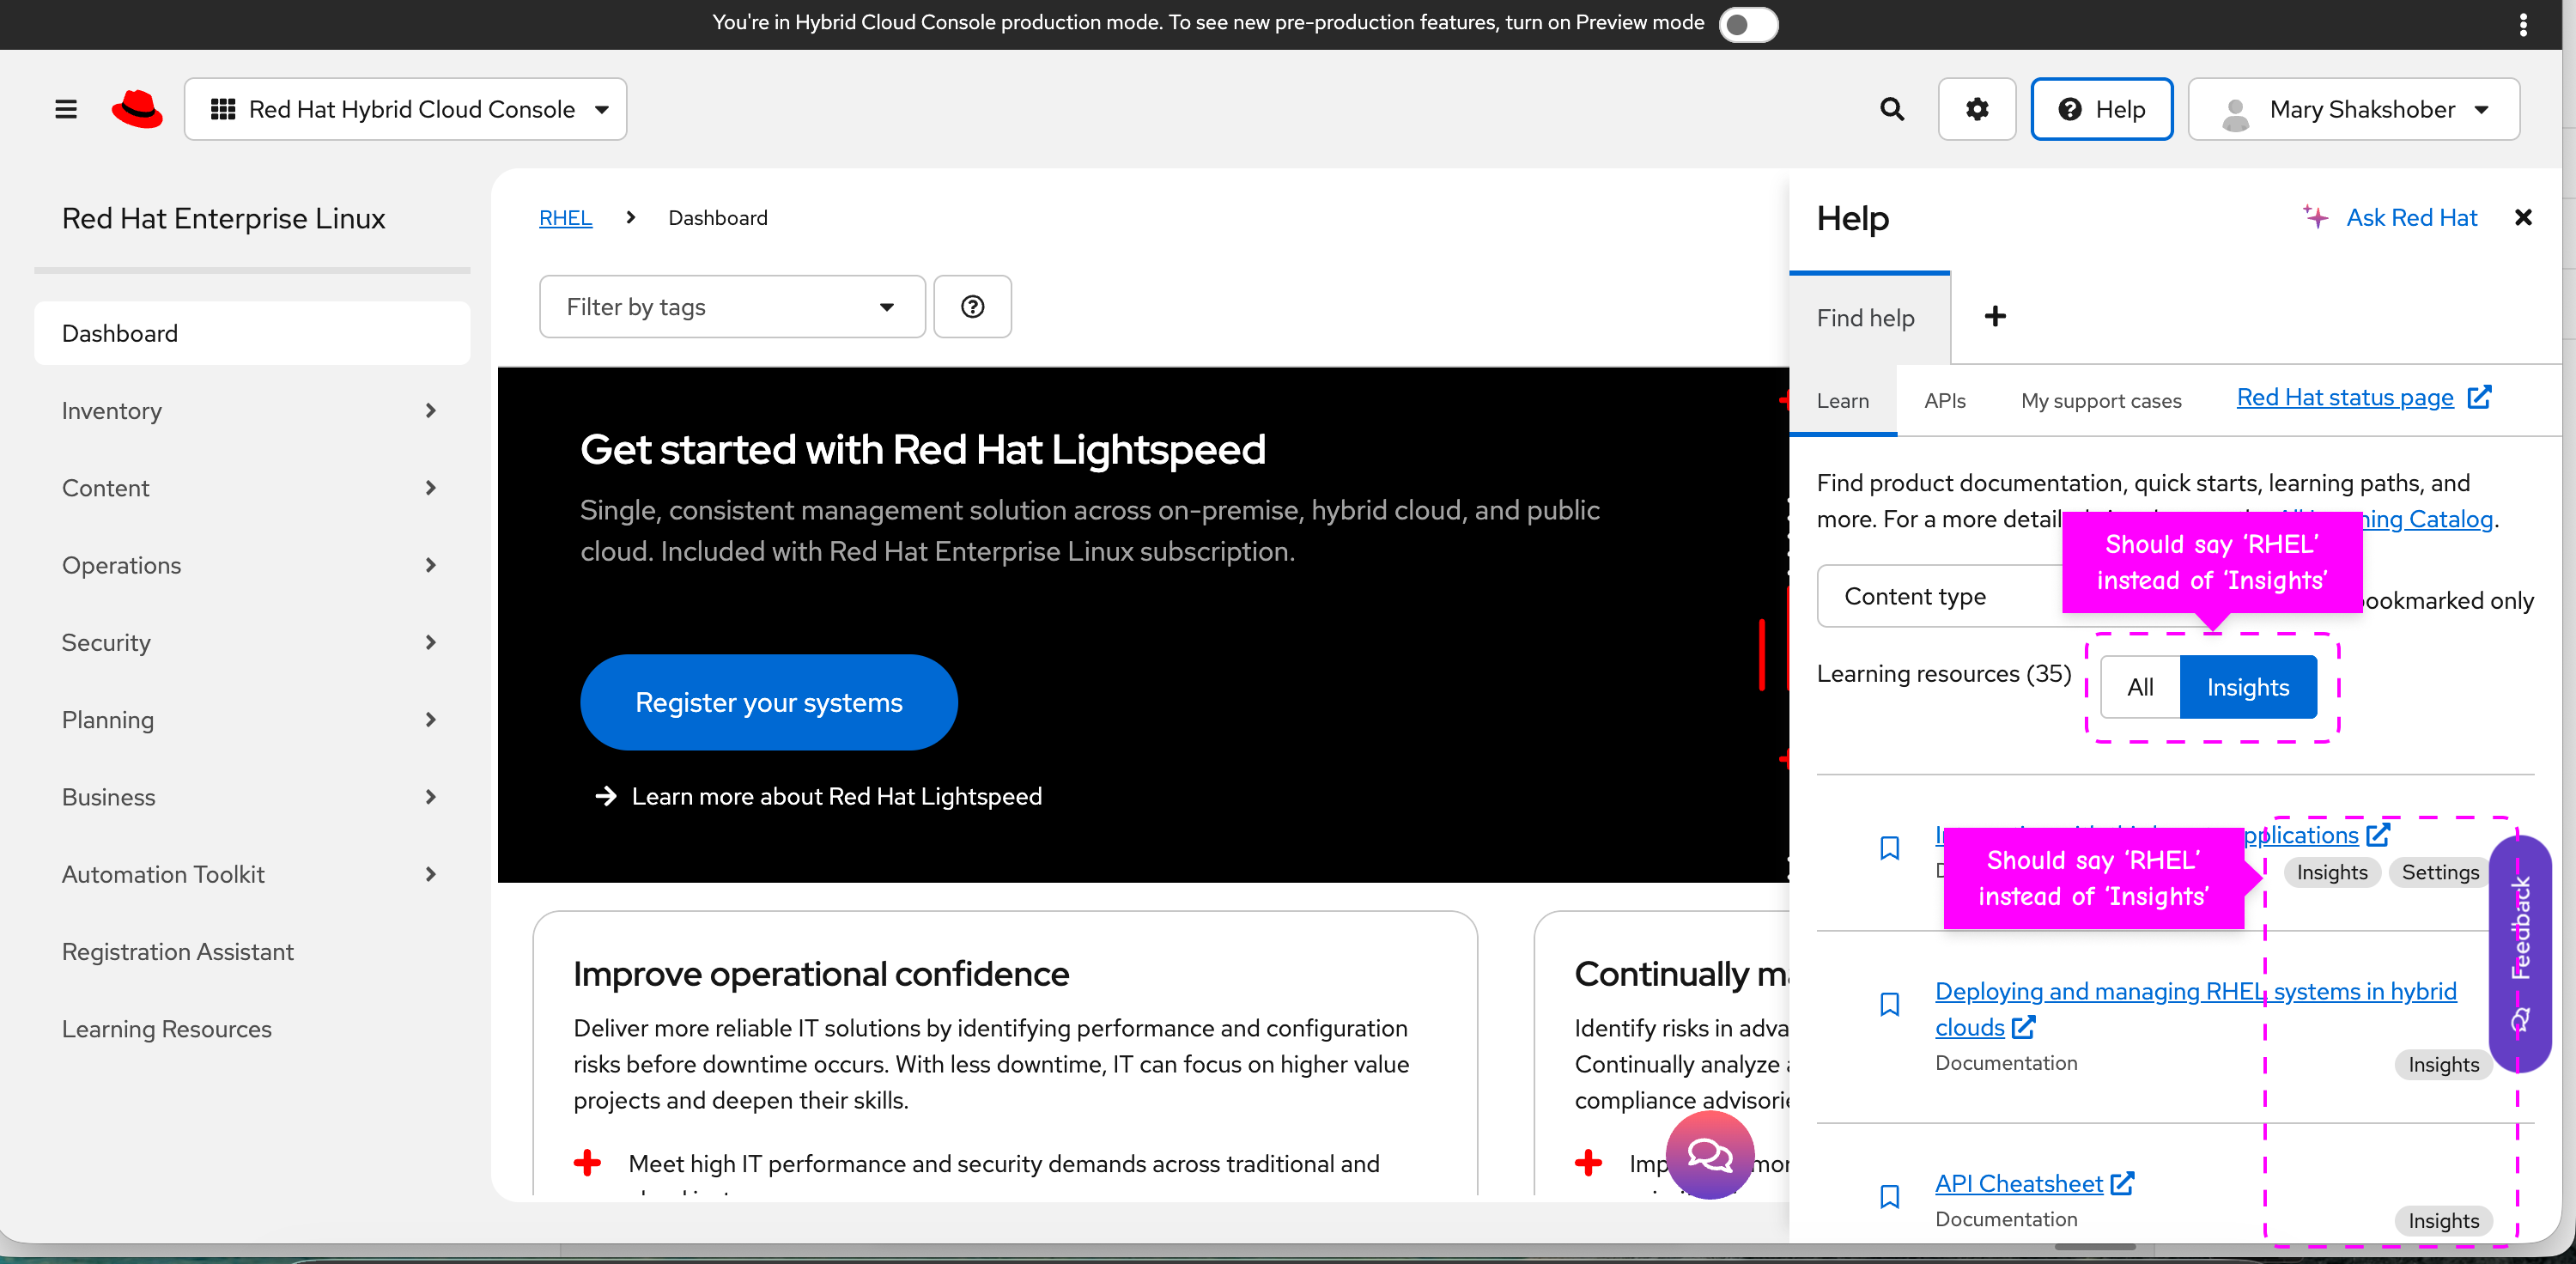Image resolution: width=2576 pixels, height=1264 pixels.
Task: Add a new help tab with plus icon
Action: point(1995,317)
